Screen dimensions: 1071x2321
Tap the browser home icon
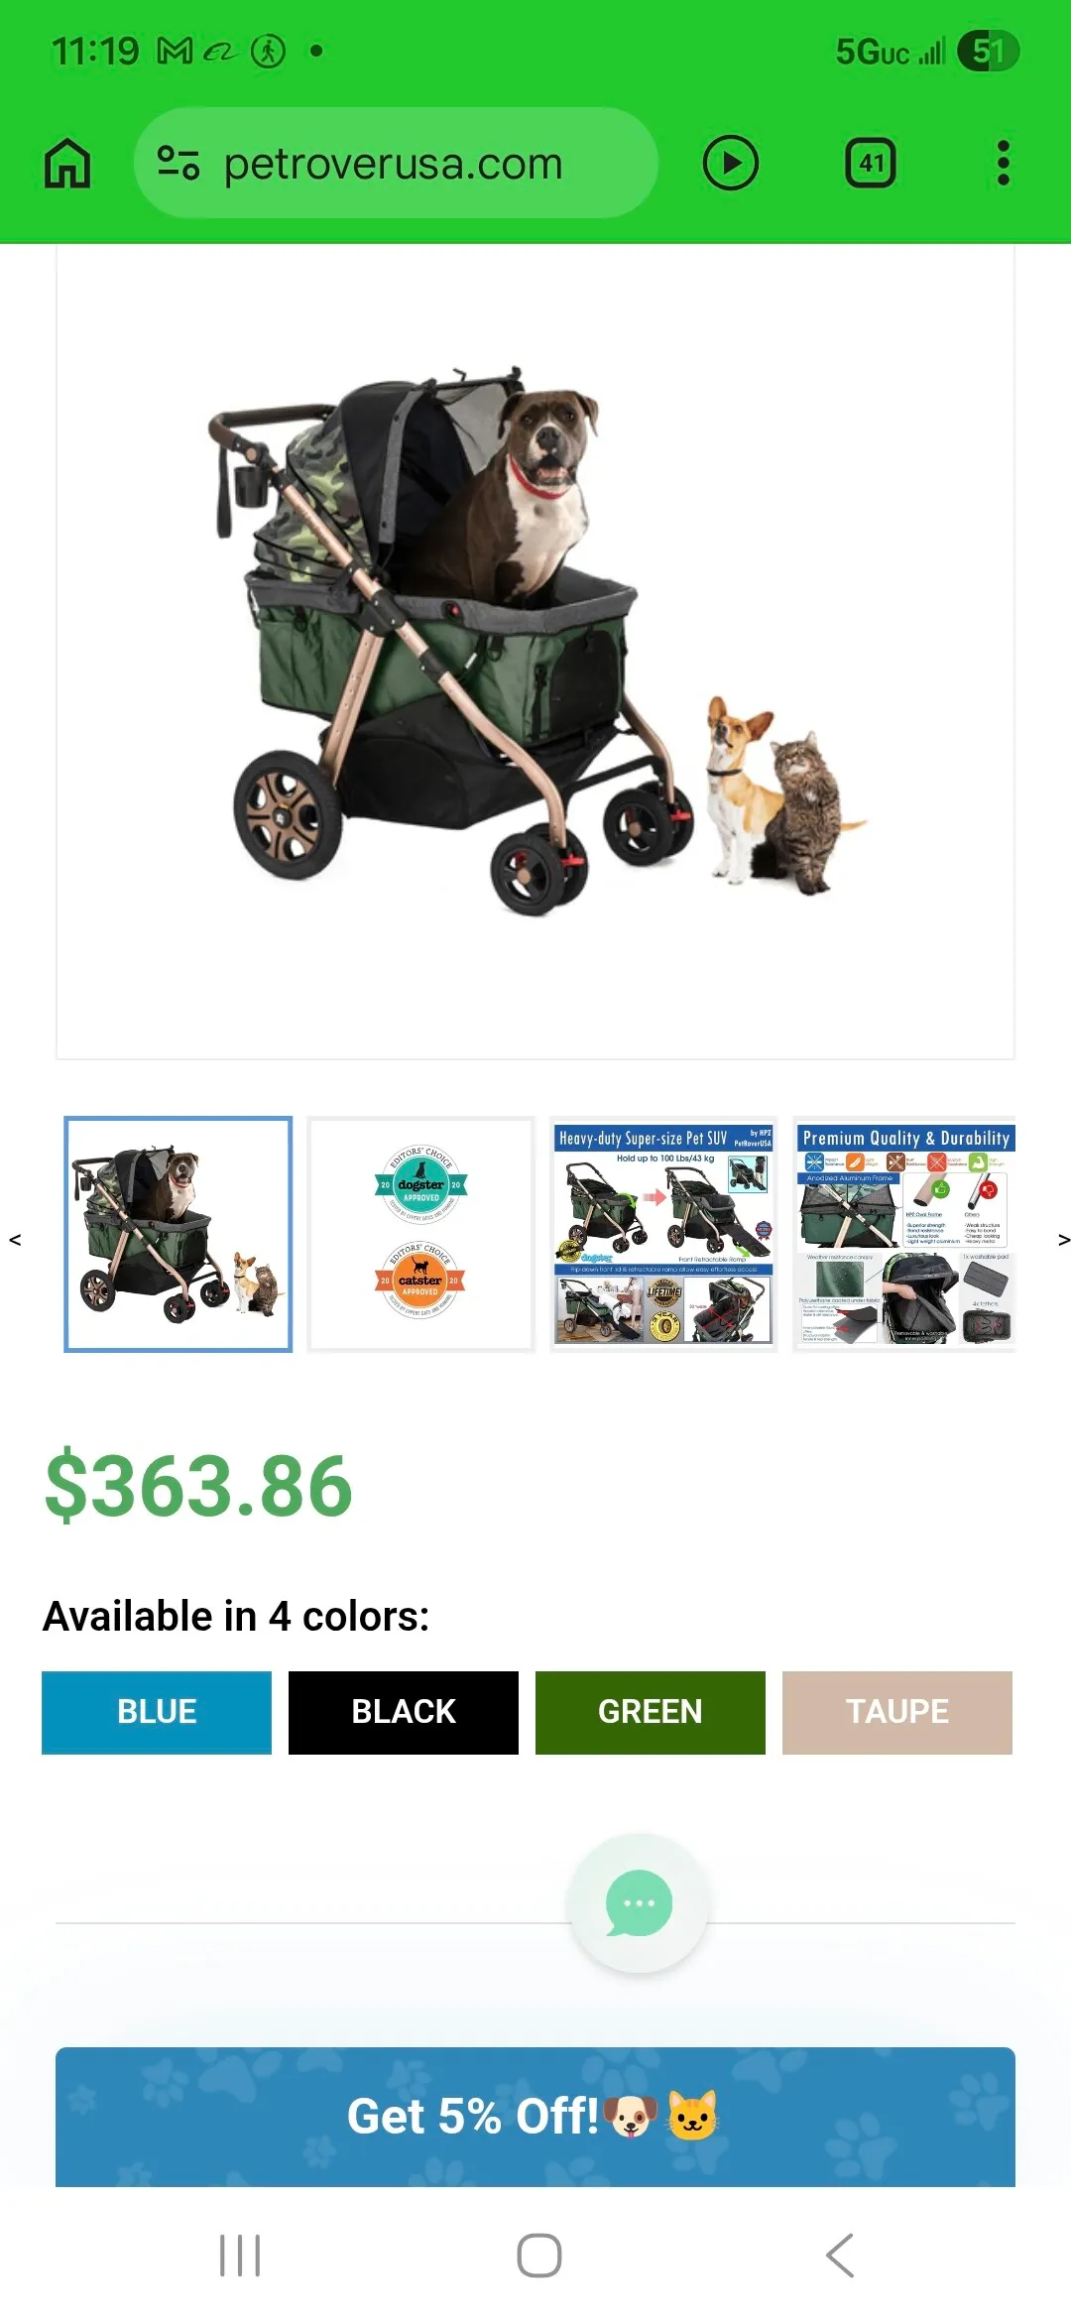click(67, 163)
